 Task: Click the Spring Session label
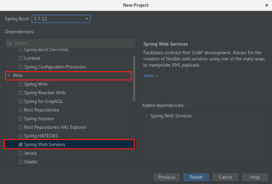(39, 119)
